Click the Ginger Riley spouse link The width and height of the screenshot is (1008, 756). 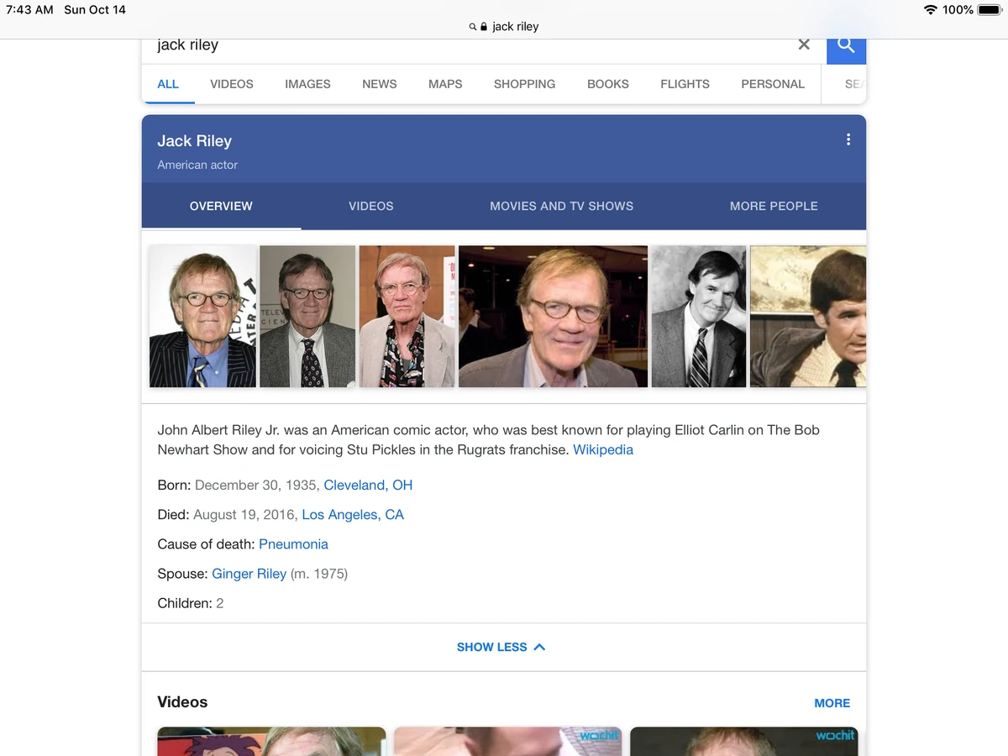249,574
